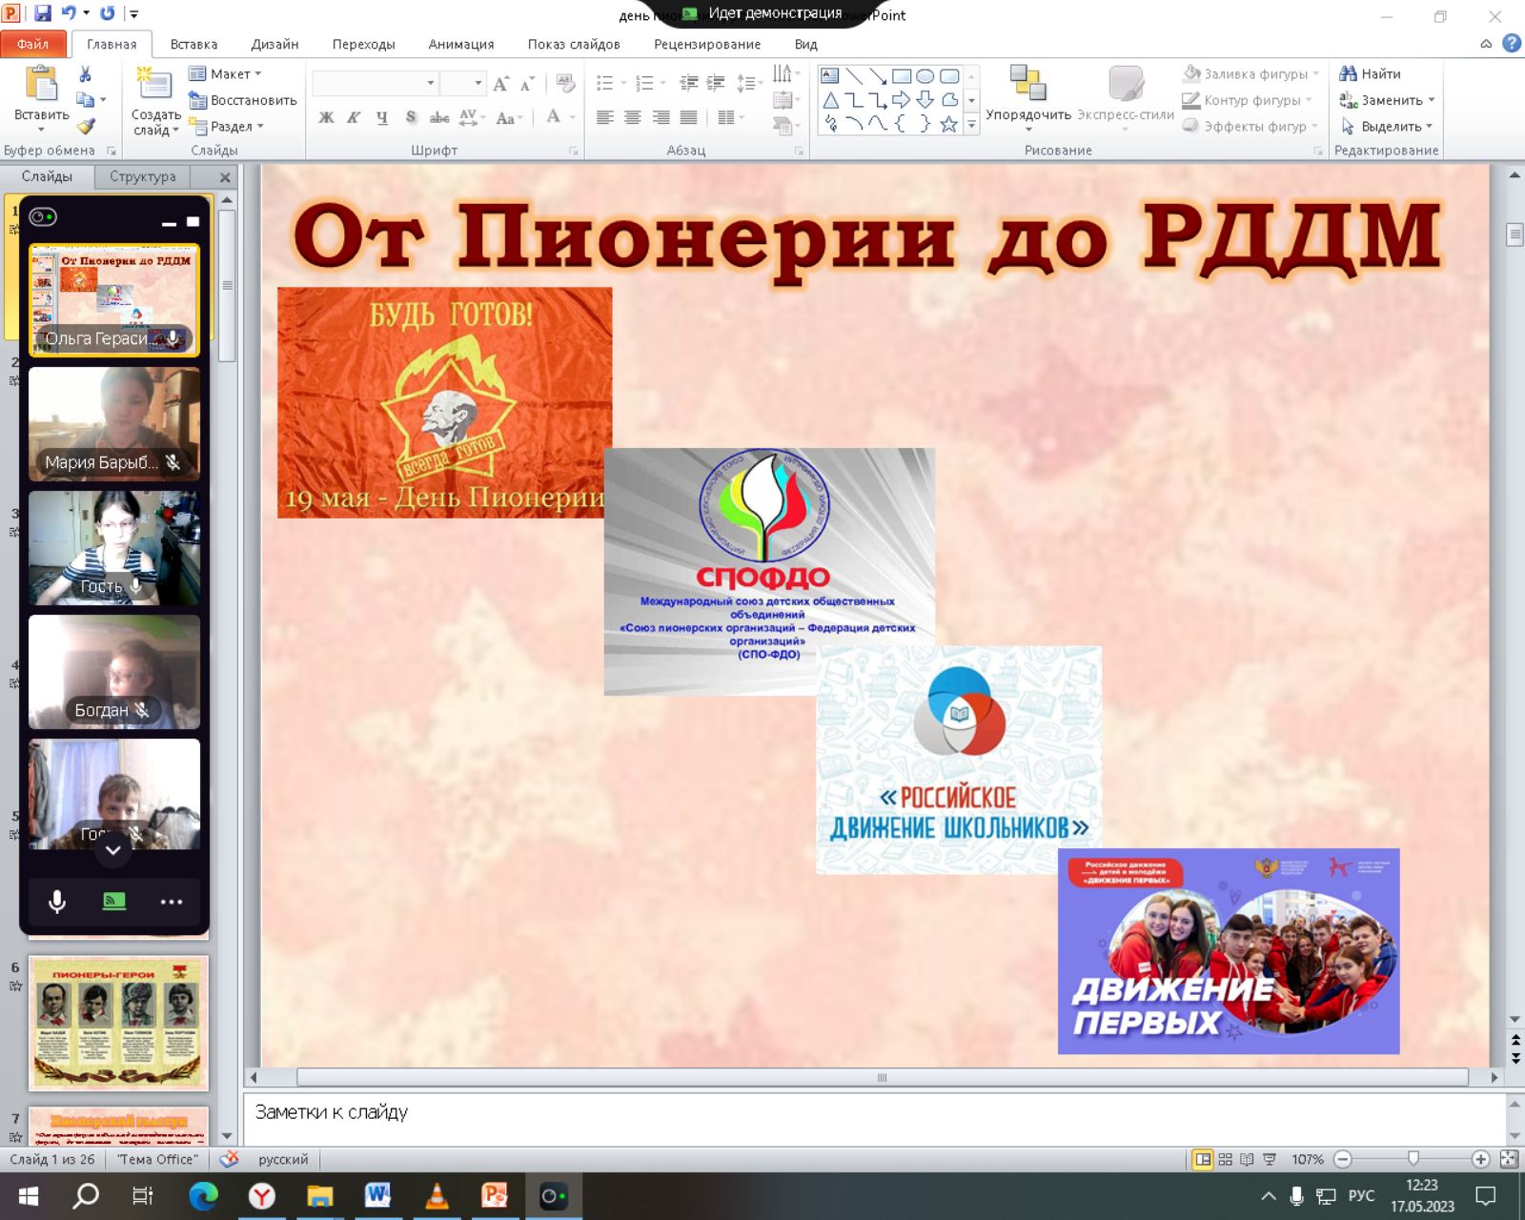Decrease font size with small A icon

526,84
